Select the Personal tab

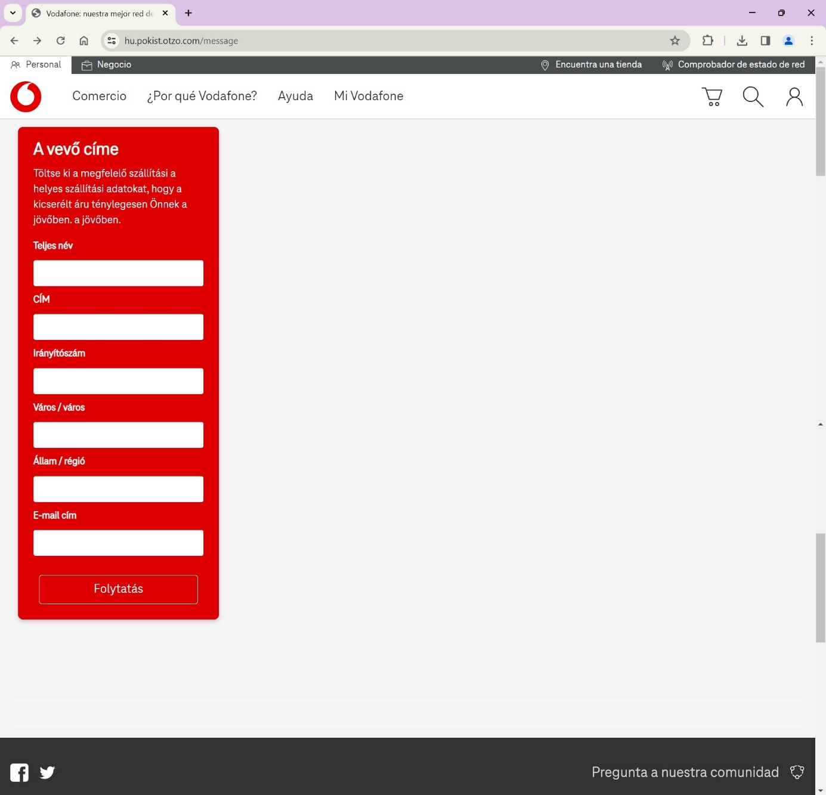click(x=36, y=64)
